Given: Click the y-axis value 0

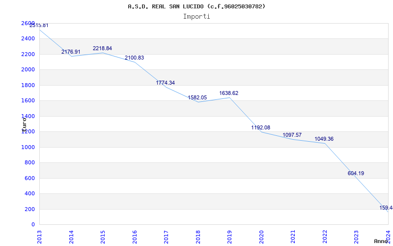Looking at the screenshot, I should [x=33, y=225].
